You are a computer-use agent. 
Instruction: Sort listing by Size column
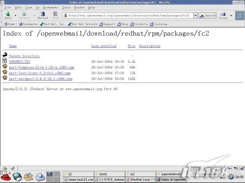[x=132, y=46]
